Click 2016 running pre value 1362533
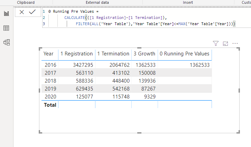Screen dimensions: 251x147 point(199,65)
